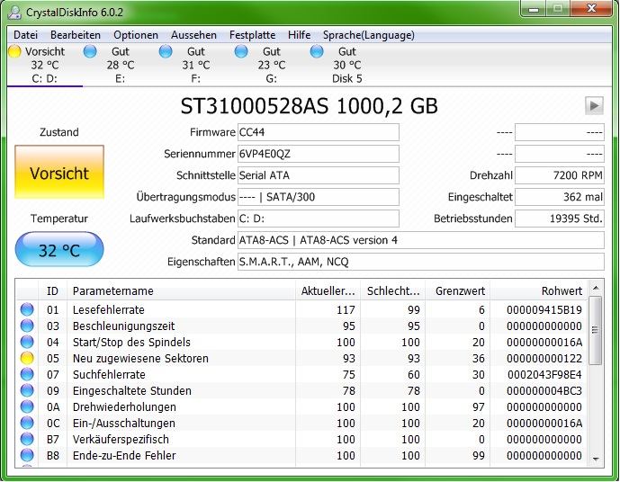The width and height of the screenshot is (620, 482).
Task: Click the blue status icon for Disk 5
Action: [317, 51]
